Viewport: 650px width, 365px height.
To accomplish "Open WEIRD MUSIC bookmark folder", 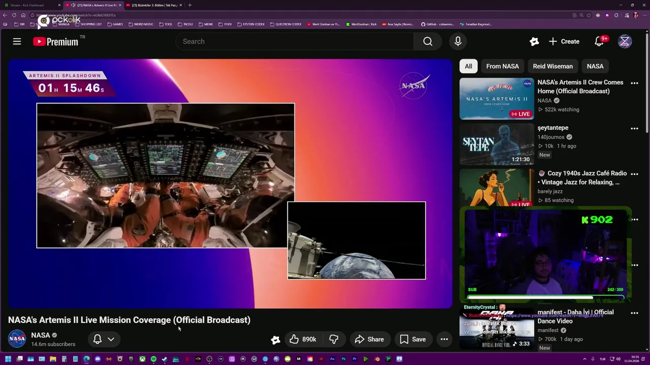I will tap(141, 24).
